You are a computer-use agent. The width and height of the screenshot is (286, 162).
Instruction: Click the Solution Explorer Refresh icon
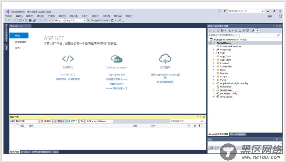pos(240,31)
